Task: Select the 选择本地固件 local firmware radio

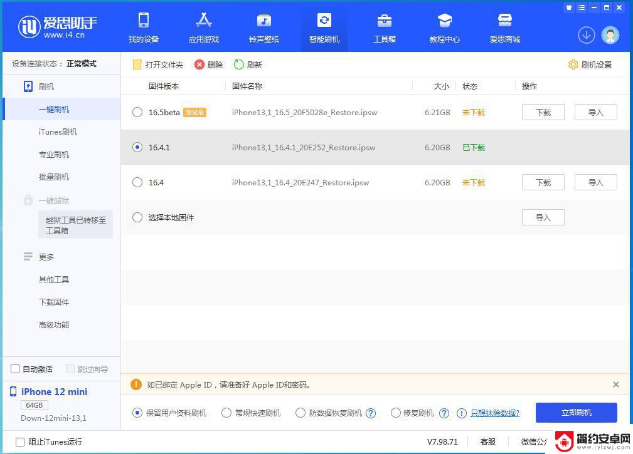Action: [x=137, y=217]
